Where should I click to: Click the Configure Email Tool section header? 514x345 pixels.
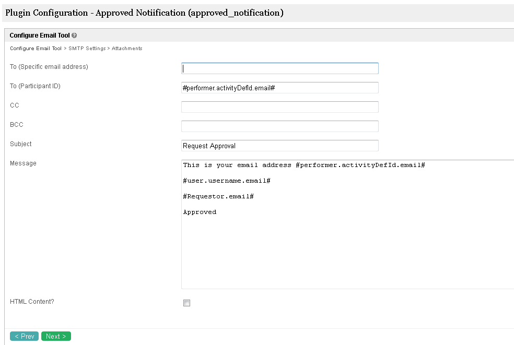click(40, 35)
